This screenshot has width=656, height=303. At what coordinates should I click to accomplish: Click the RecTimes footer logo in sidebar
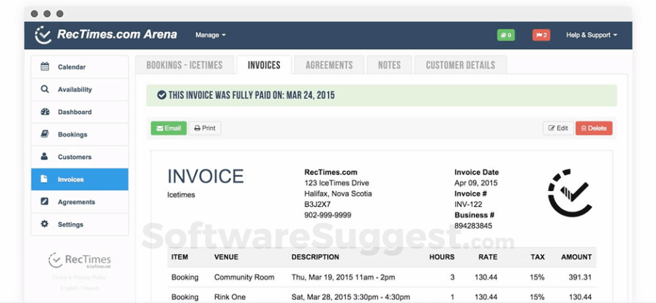point(79,260)
